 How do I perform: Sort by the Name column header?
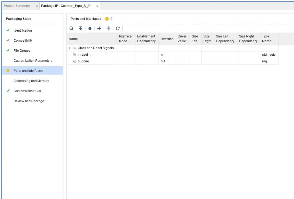click(92, 39)
